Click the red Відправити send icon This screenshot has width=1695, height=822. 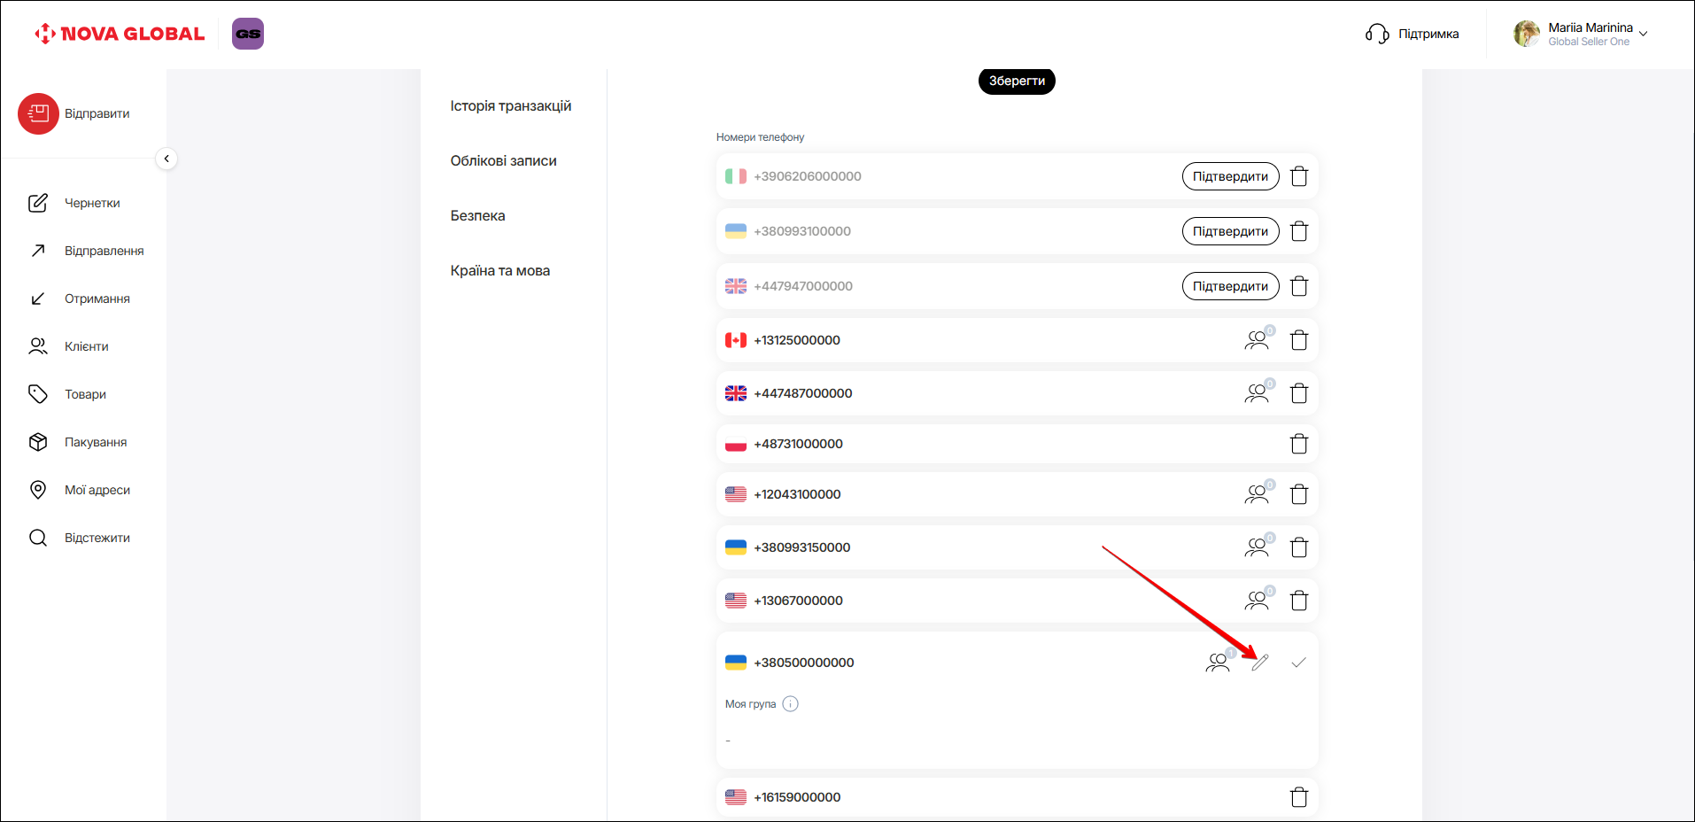pyautogui.click(x=38, y=113)
